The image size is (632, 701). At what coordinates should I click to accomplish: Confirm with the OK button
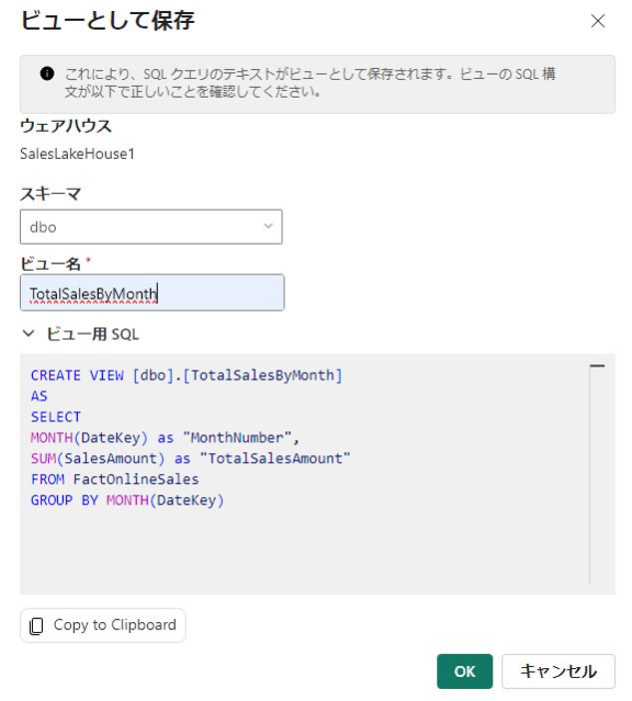(x=465, y=671)
